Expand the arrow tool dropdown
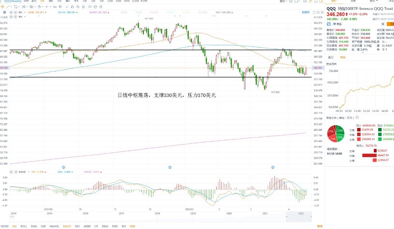 [x=50, y=7]
